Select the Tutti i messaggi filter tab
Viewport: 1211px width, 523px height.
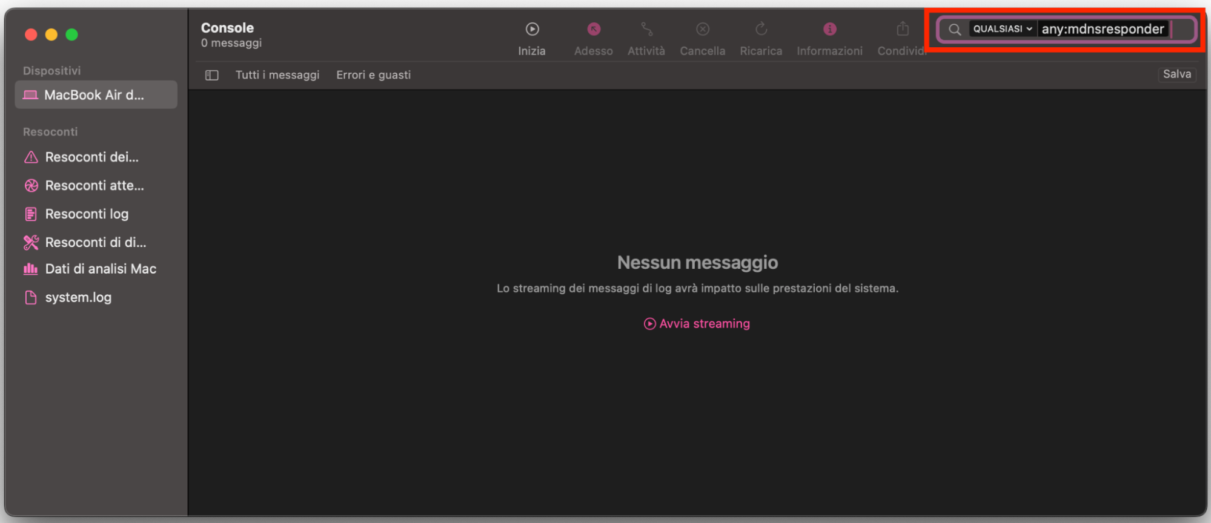pyautogui.click(x=277, y=75)
